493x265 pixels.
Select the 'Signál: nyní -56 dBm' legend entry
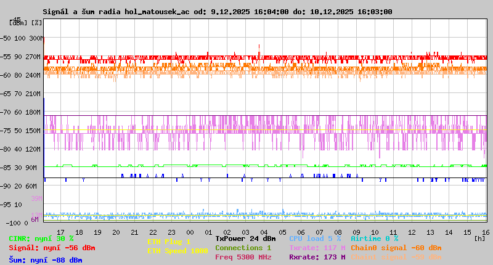52,248
